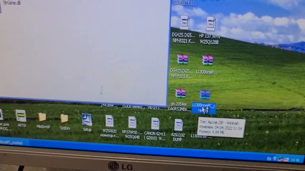
Task: Select the W25X020 монитор file icon
Action: pyautogui.click(x=109, y=121)
